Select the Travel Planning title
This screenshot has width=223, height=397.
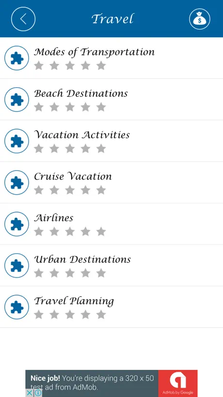(74, 301)
